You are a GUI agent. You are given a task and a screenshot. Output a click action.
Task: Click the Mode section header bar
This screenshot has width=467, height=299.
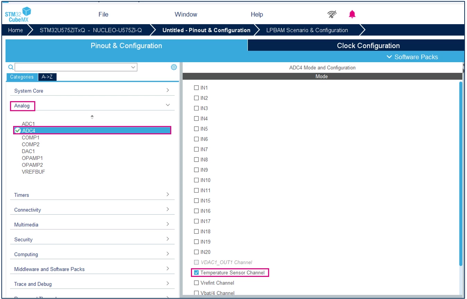click(322, 76)
